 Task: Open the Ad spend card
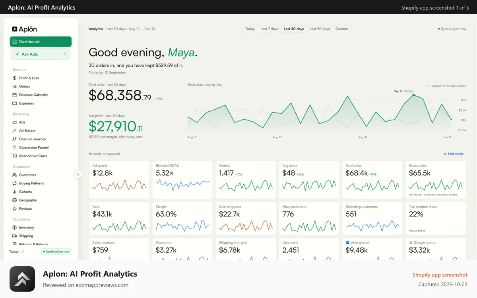coord(119,180)
